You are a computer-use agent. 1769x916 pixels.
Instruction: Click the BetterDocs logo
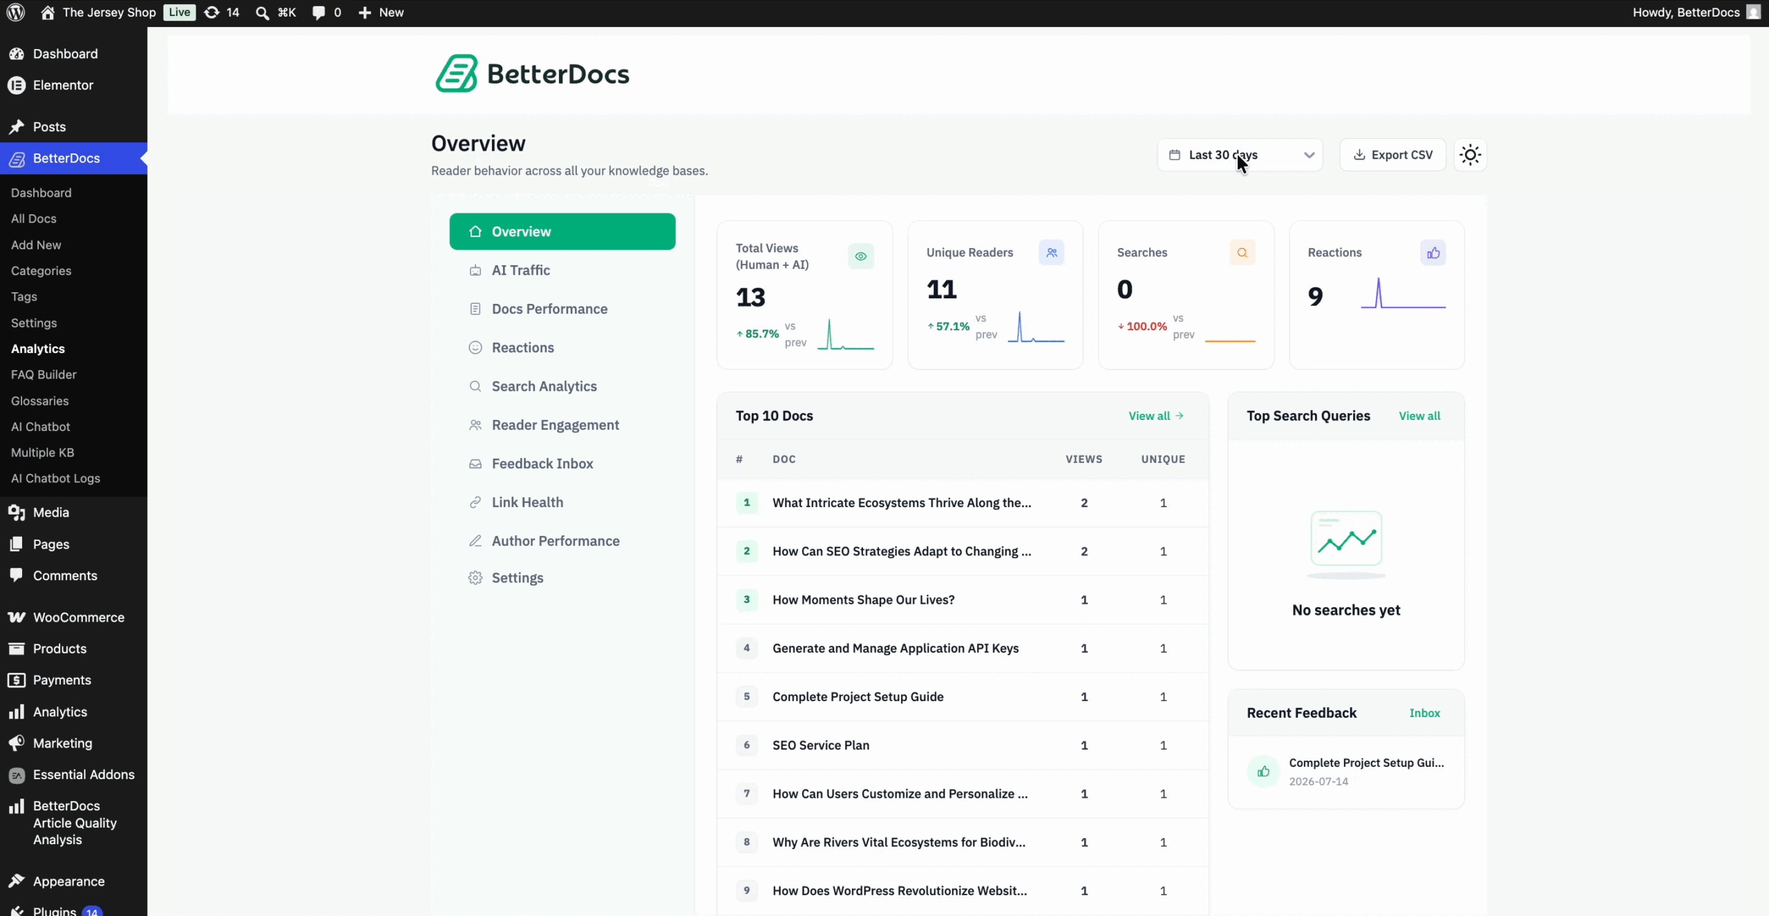tap(532, 73)
